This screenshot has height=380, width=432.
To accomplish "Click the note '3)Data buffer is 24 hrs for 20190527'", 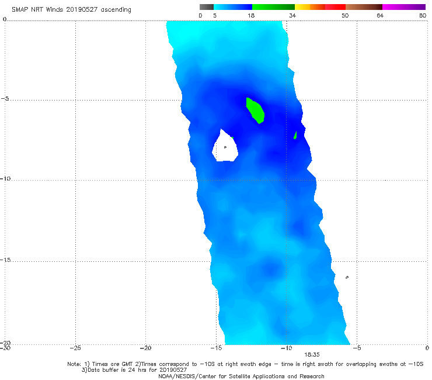I will pos(134,370).
